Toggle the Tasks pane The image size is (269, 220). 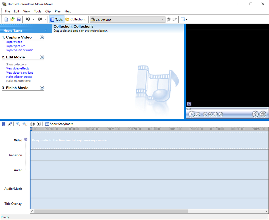pyautogui.click(x=56, y=19)
